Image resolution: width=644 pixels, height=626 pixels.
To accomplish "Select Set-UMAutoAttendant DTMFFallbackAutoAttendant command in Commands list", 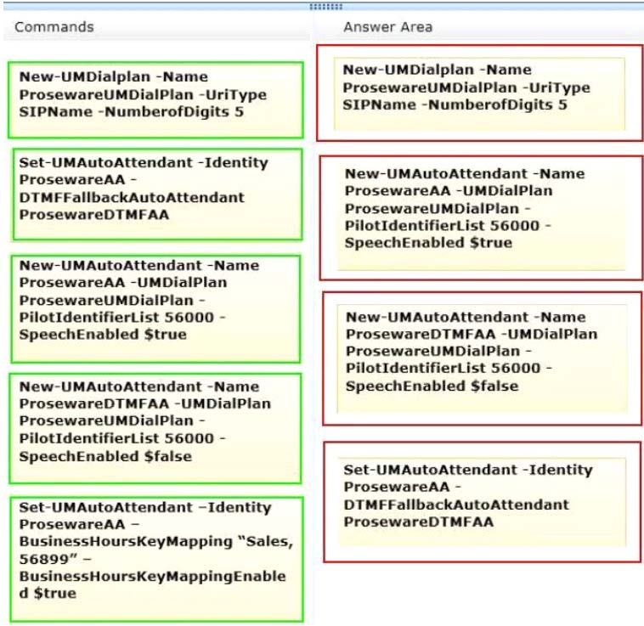I will pos(157,195).
